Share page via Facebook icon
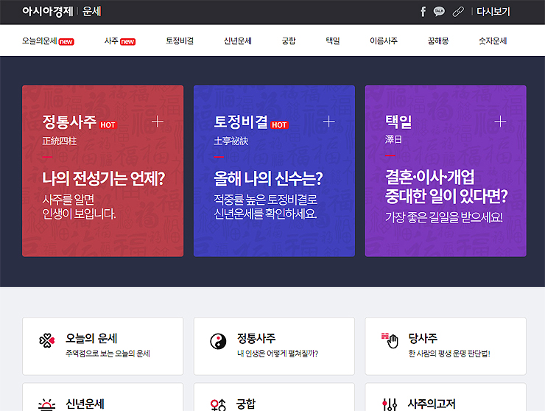The width and height of the screenshot is (545, 411). [x=423, y=12]
